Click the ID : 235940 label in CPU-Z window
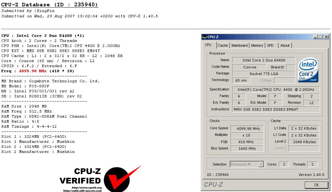 [218, 175]
